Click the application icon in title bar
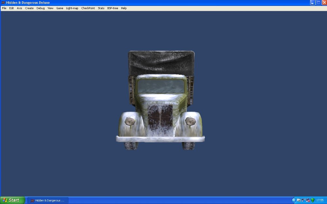This screenshot has width=327, height=204. coord(3,3)
